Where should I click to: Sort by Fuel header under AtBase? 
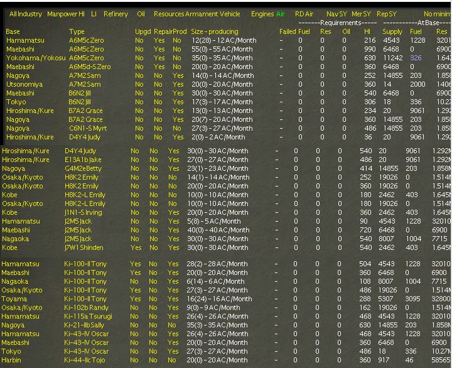click(416, 31)
